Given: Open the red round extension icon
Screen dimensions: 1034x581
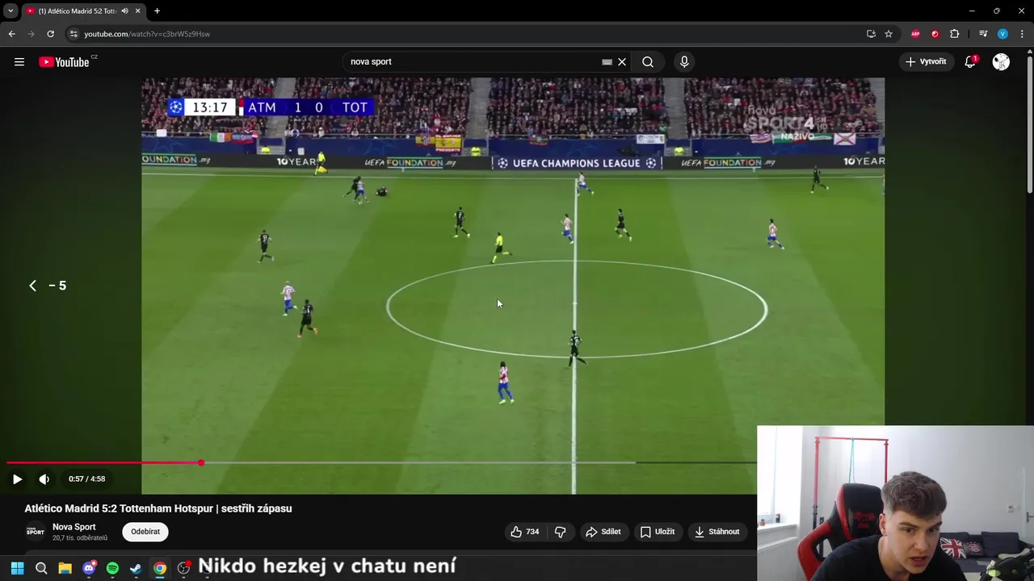Looking at the screenshot, I should (x=935, y=34).
